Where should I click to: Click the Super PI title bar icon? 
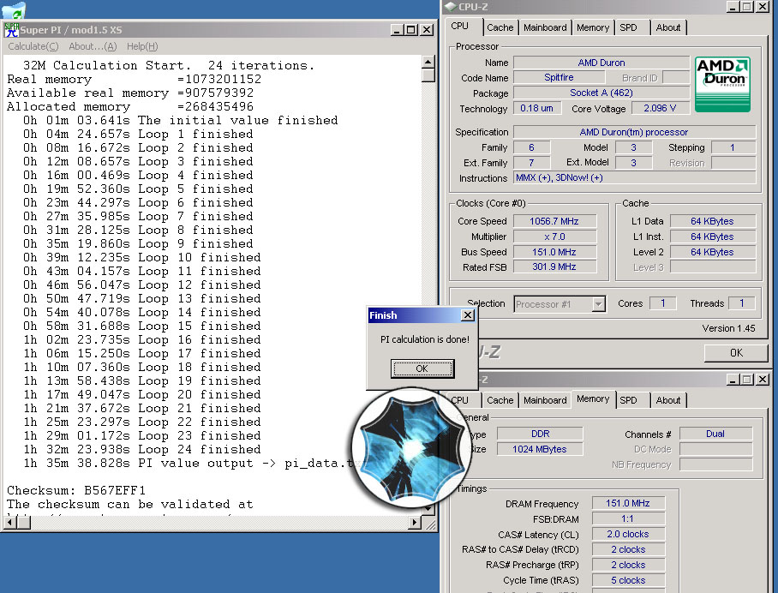click(x=11, y=30)
